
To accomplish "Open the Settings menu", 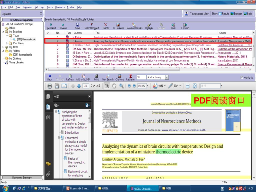I will click(x=39, y=7).
